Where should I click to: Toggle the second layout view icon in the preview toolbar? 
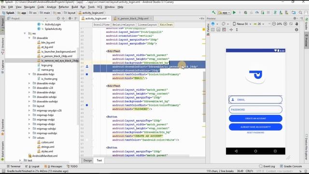pos(218,29)
